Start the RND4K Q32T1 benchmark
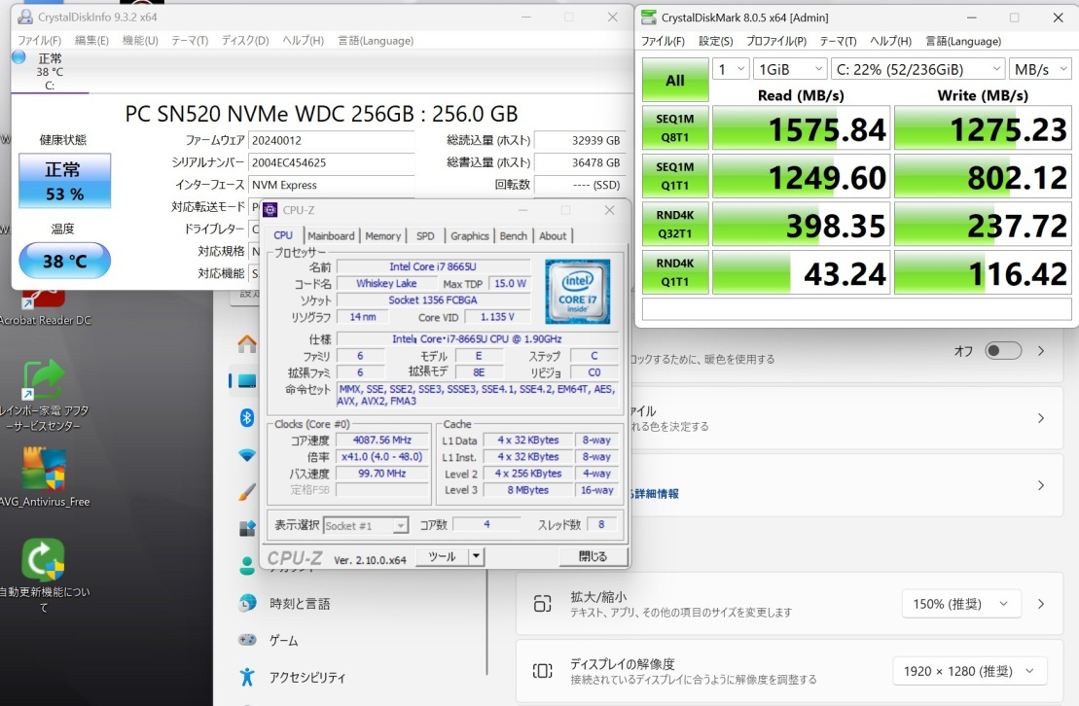Screen dimensions: 1079x706 click(x=675, y=225)
